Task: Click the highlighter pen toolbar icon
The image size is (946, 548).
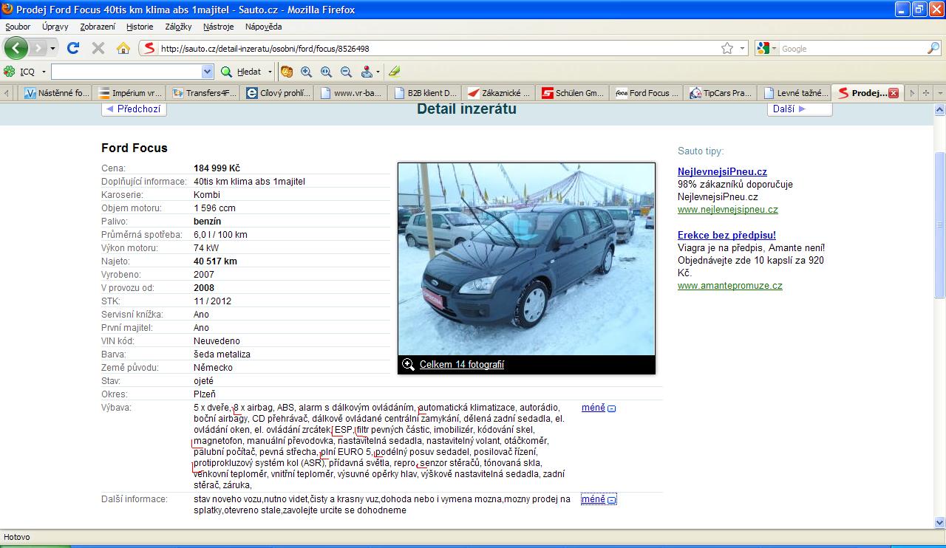Action: coord(394,72)
